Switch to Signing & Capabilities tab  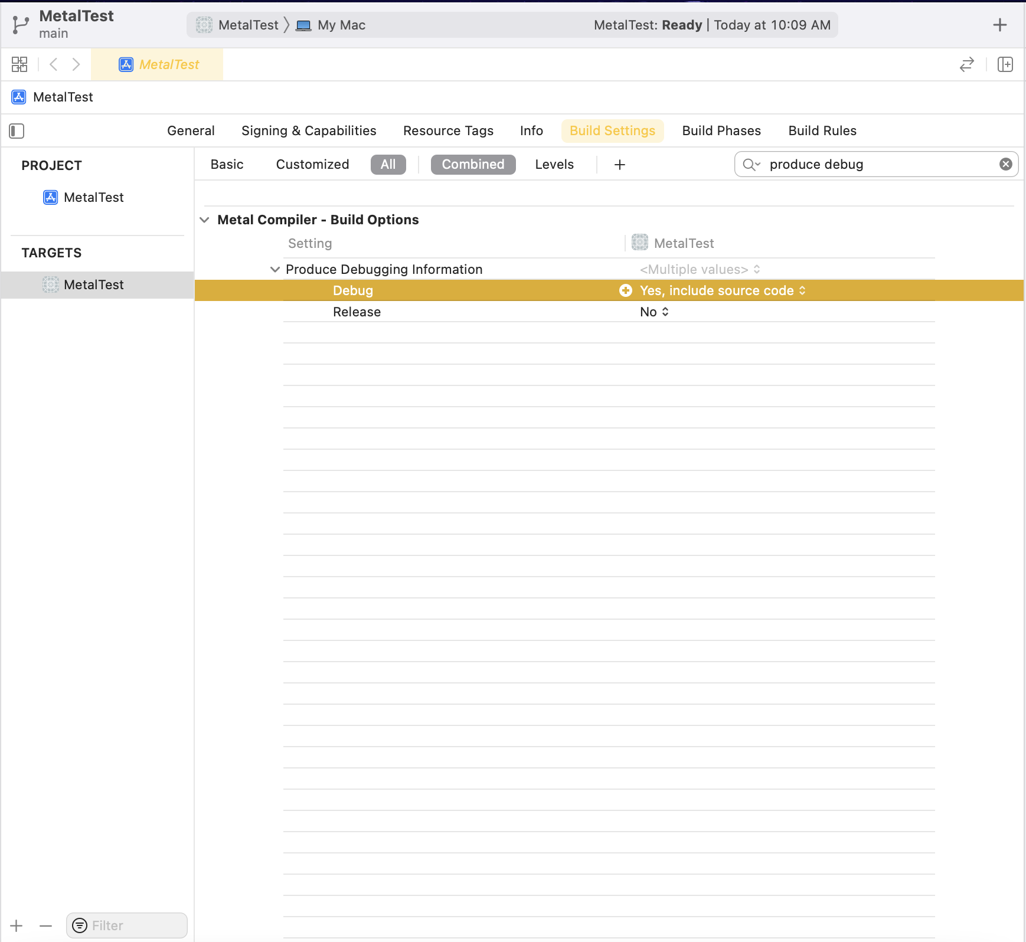[309, 131]
